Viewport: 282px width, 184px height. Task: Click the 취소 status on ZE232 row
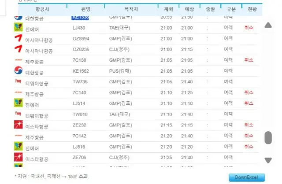coord(249,125)
